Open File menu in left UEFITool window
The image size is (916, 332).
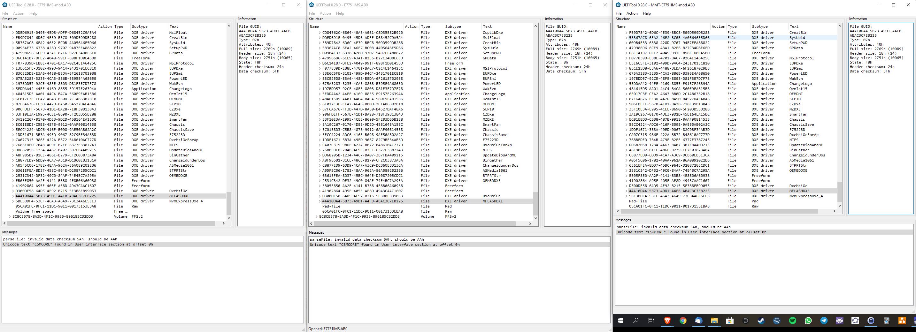coord(5,13)
